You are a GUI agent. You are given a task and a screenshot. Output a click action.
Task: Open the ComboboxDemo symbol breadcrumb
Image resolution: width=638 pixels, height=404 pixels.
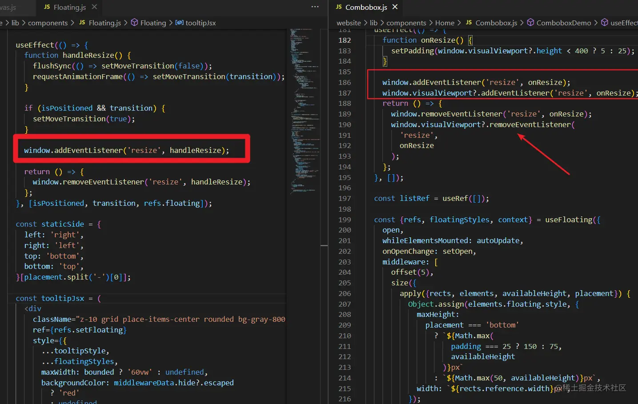tap(564, 23)
